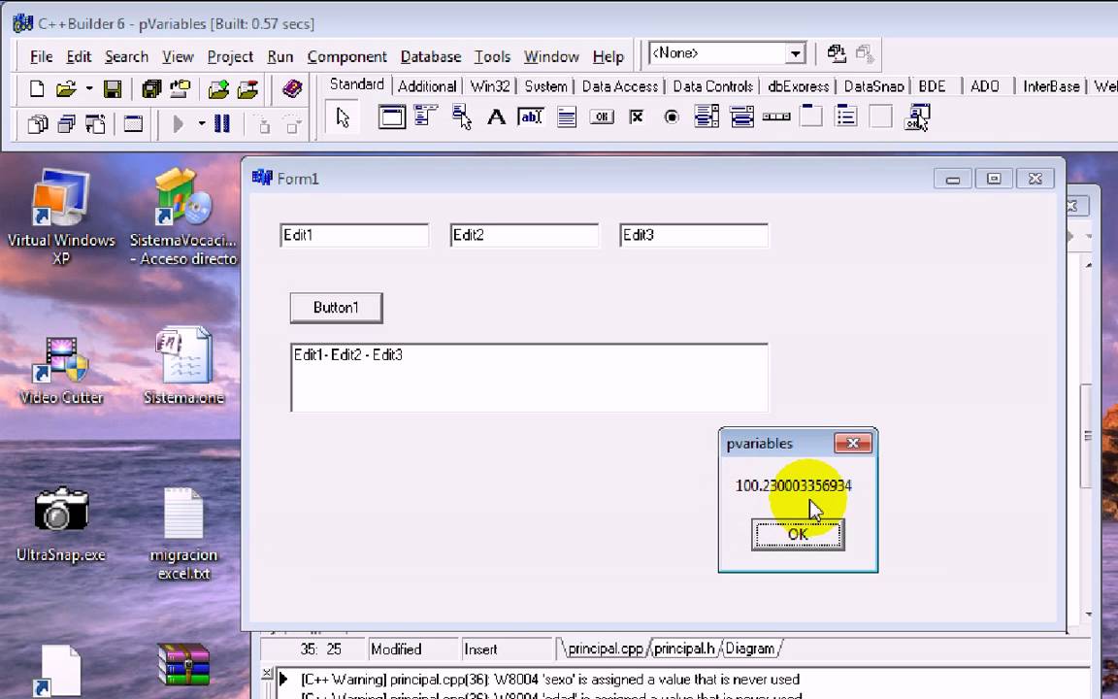The width and height of the screenshot is (1118, 699).
Task: Click the View Form icon
Action: (67, 124)
